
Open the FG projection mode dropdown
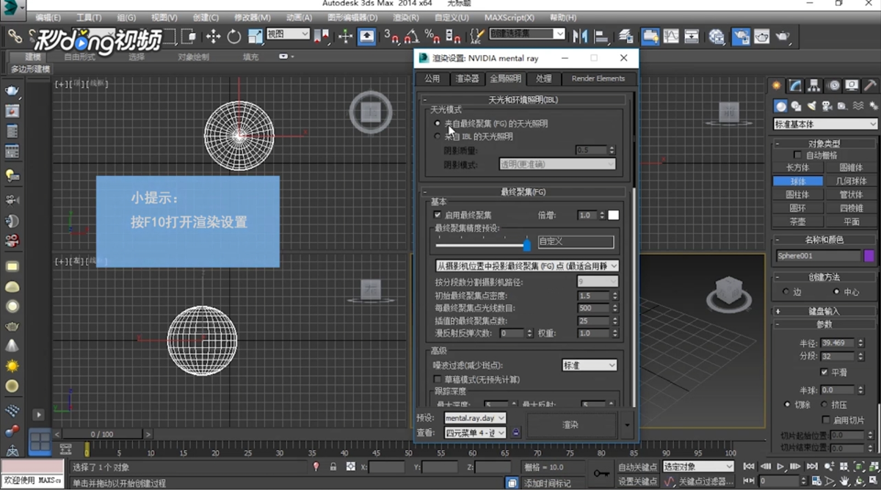click(526, 266)
